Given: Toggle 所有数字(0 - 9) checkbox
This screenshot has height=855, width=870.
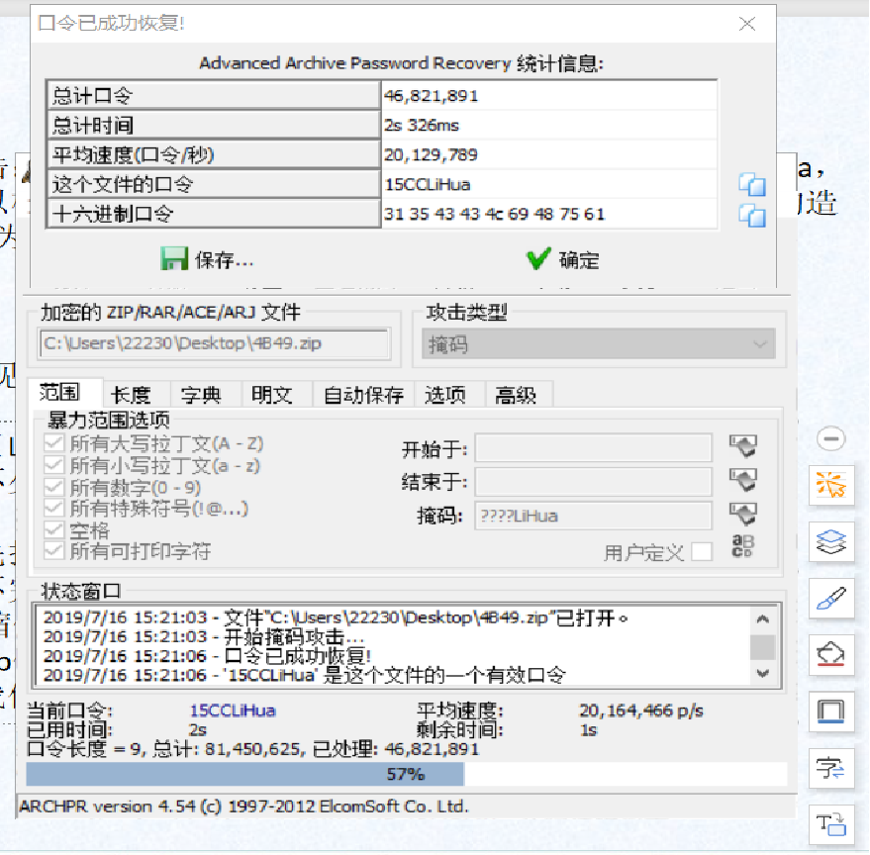Looking at the screenshot, I should pos(53,487).
